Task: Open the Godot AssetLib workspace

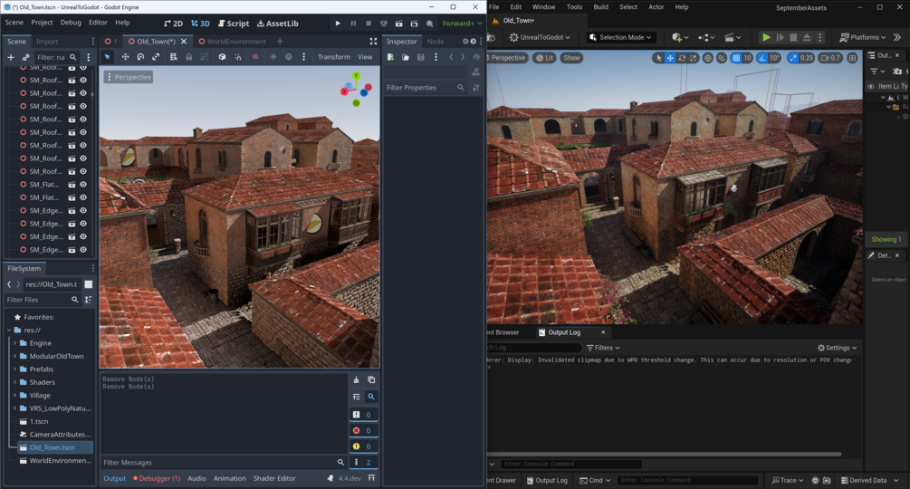Action: (x=277, y=24)
